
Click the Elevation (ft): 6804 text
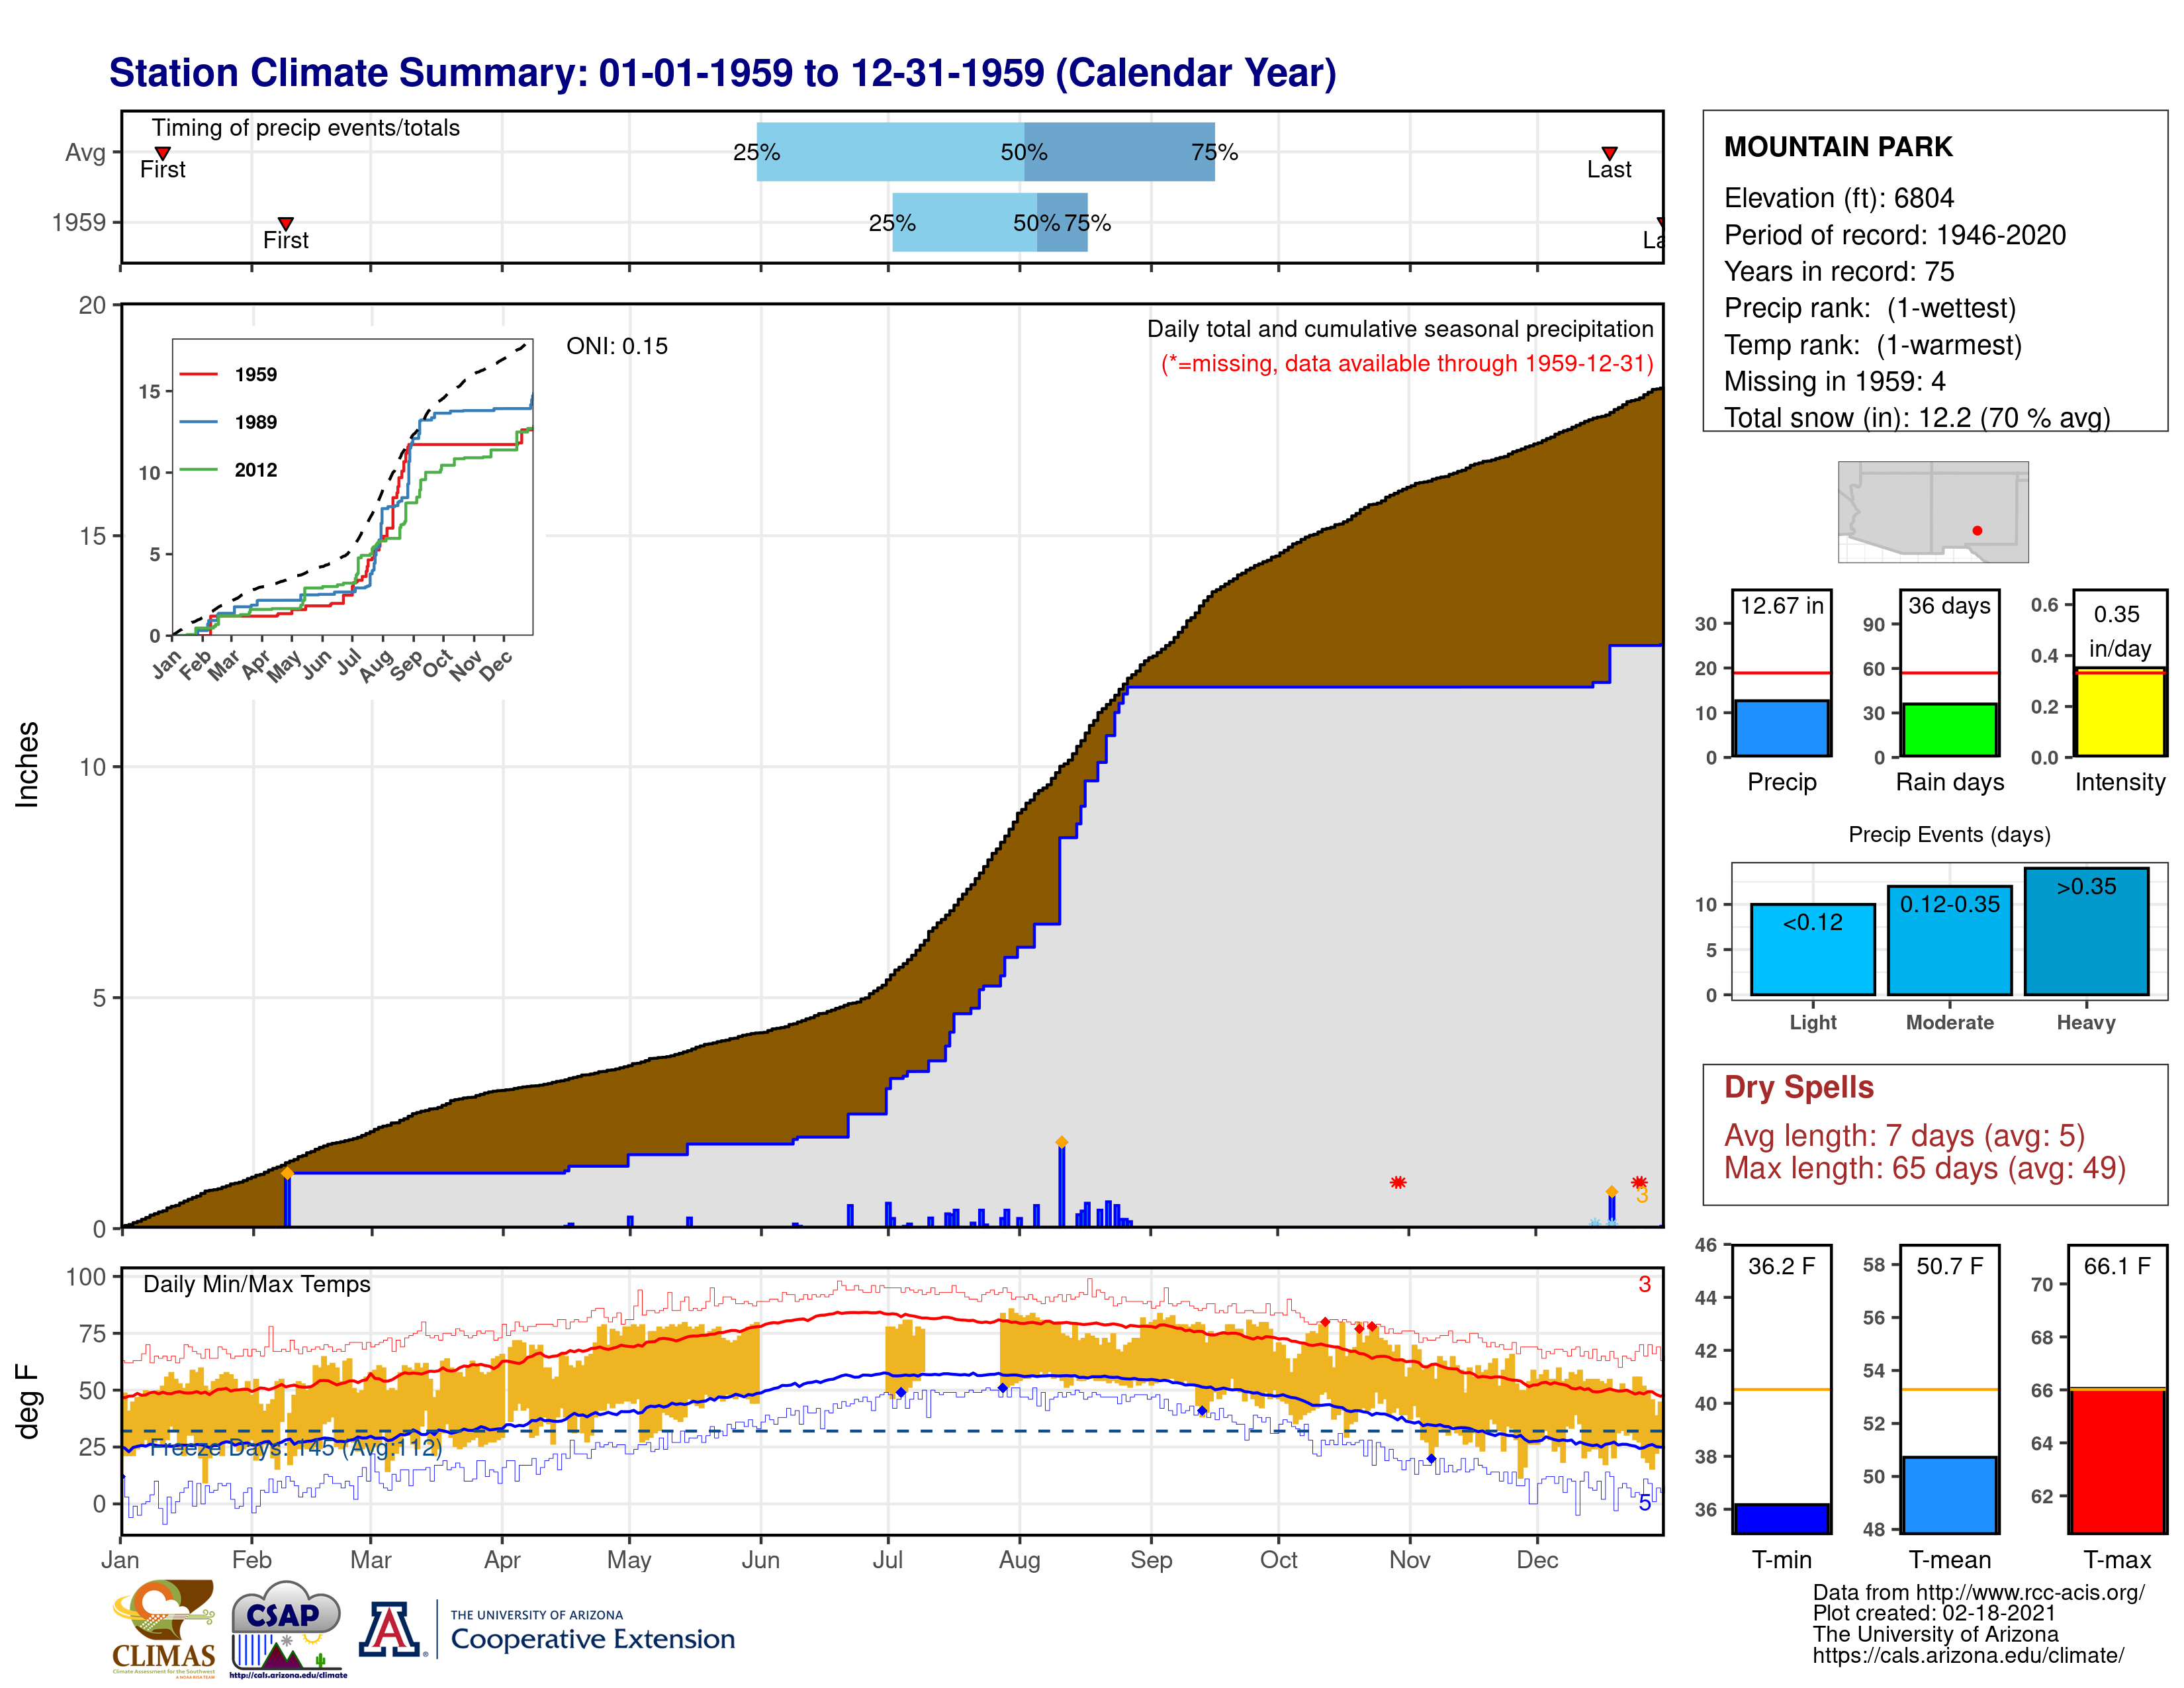(x=1838, y=198)
